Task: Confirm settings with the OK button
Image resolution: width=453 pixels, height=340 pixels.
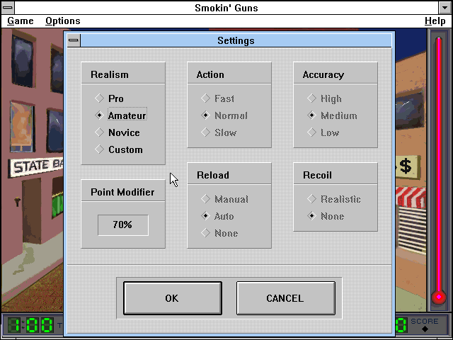Action: point(173,298)
